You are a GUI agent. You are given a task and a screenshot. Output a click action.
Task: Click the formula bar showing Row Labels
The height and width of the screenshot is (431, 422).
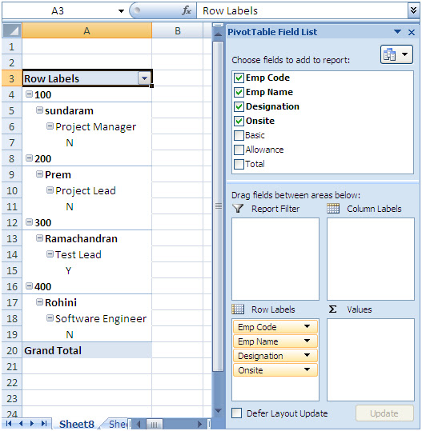tap(302, 10)
